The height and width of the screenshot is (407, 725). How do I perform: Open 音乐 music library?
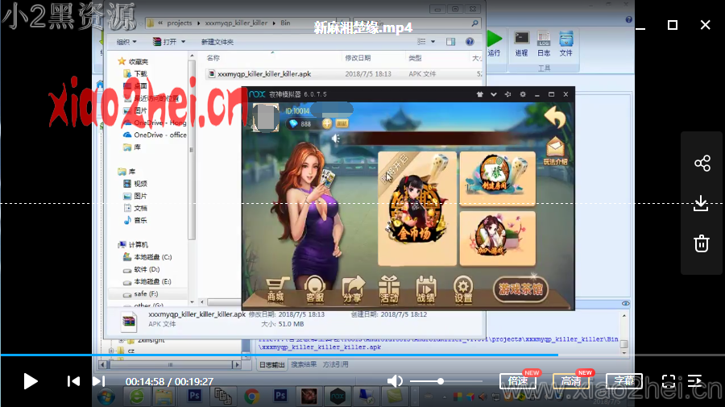135,220
